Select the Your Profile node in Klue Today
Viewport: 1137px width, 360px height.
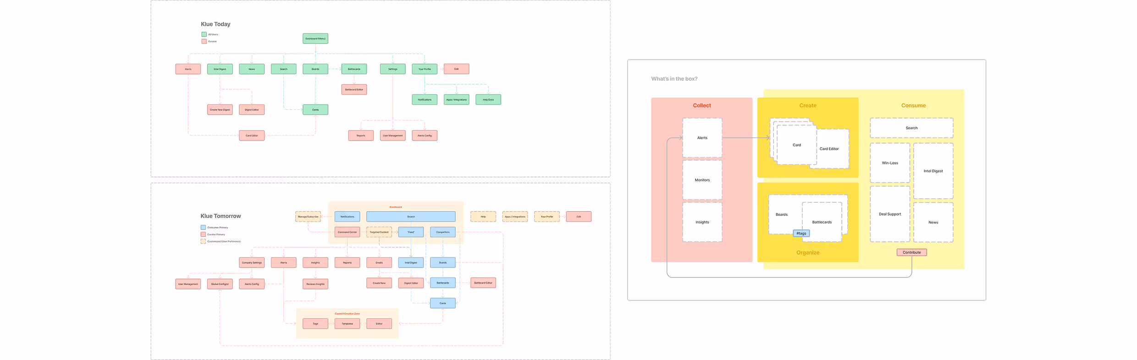pos(425,69)
